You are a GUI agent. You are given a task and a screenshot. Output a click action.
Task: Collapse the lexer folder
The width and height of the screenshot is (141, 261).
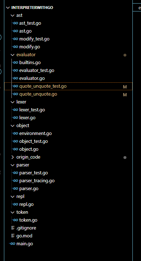click(12, 102)
